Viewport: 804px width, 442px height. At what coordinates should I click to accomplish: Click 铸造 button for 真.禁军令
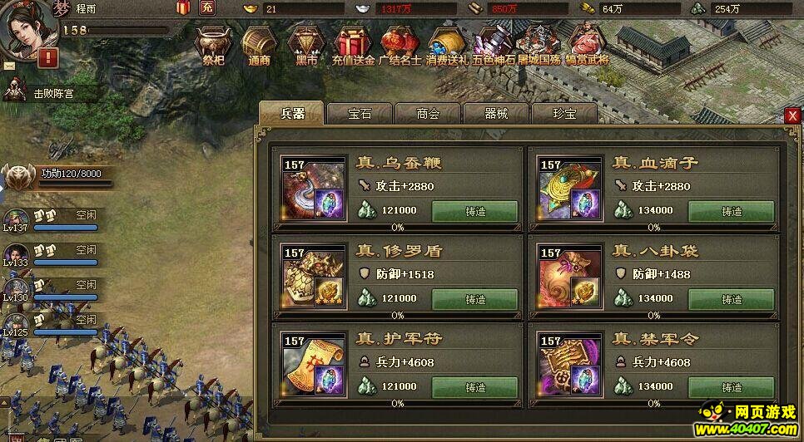coord(731,388)
